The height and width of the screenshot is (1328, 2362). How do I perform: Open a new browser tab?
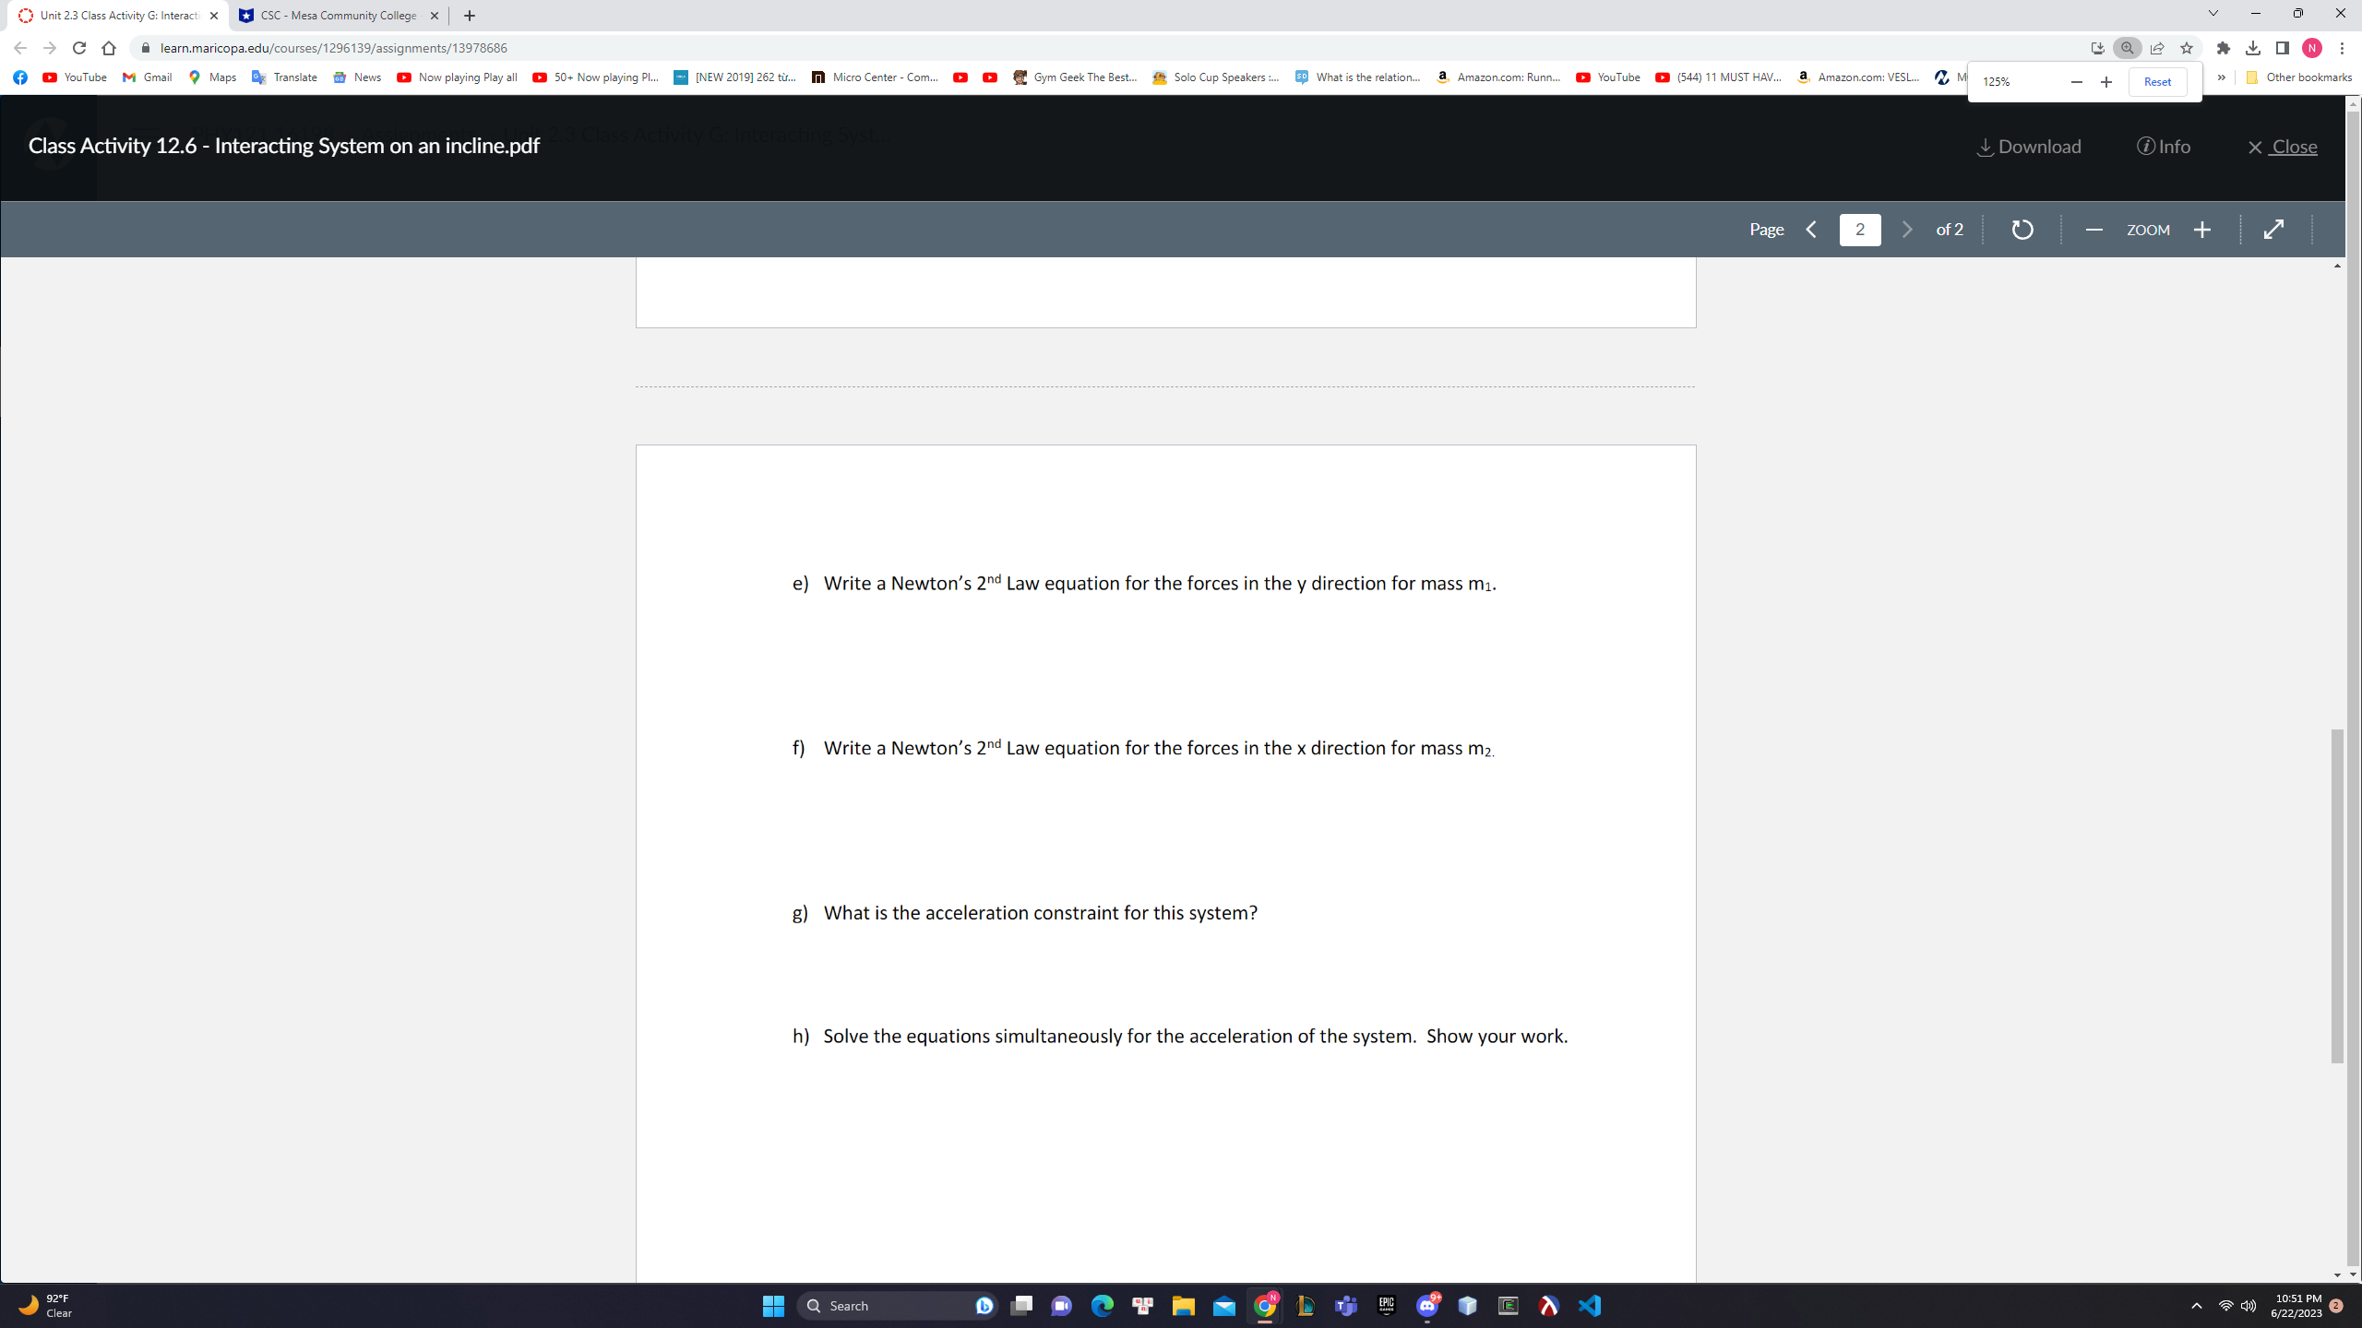(470, 16)
